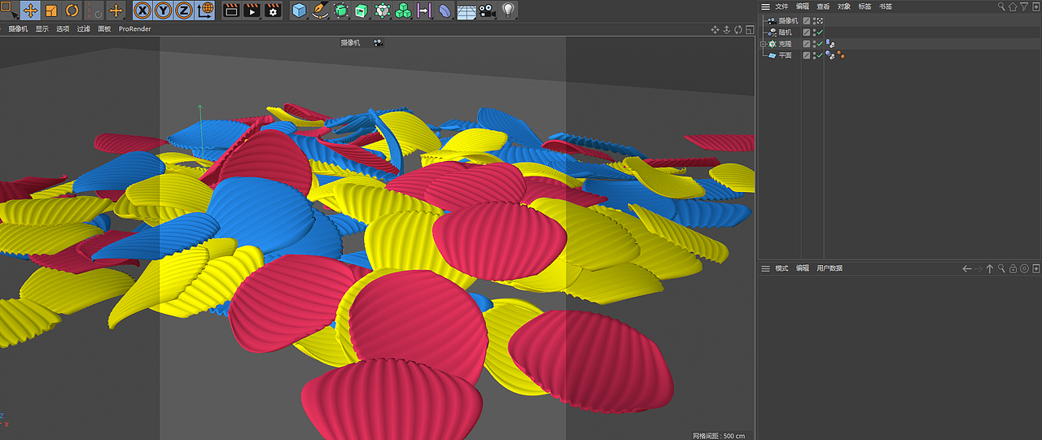1042x440 pixels.
Task: Open Object Manager 书签 menu
Action: 885,7
